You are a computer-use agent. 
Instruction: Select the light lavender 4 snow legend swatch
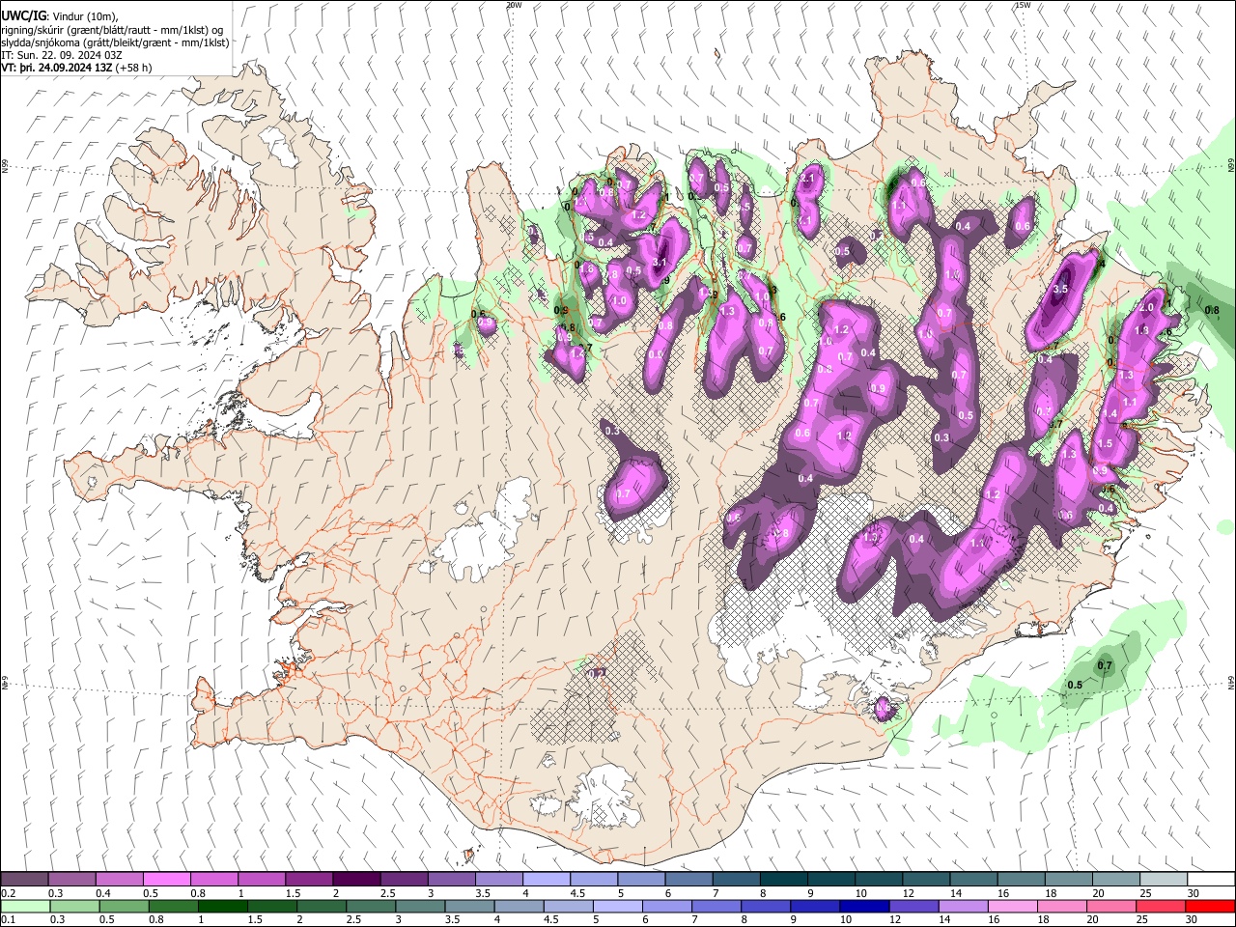[545, 879]
